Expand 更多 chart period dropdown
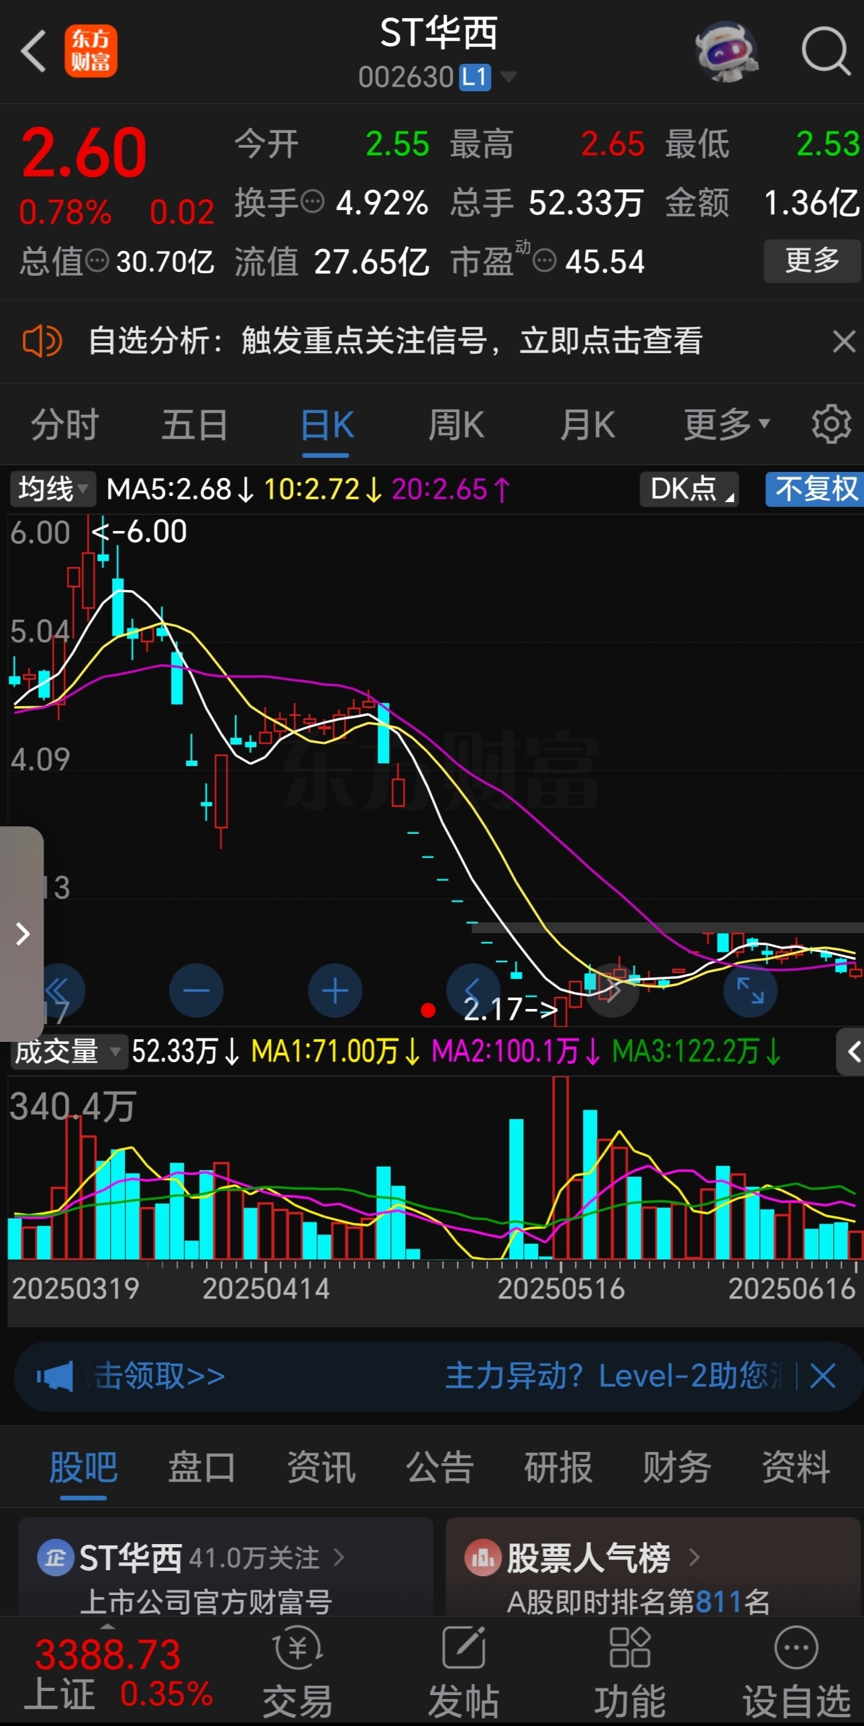This screenshot has width=864, height=1726. point(726,425)
